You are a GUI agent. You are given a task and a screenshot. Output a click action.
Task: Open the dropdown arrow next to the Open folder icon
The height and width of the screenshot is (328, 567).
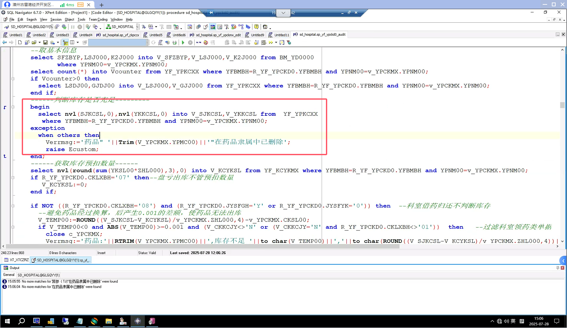click(x=40, y=43)
